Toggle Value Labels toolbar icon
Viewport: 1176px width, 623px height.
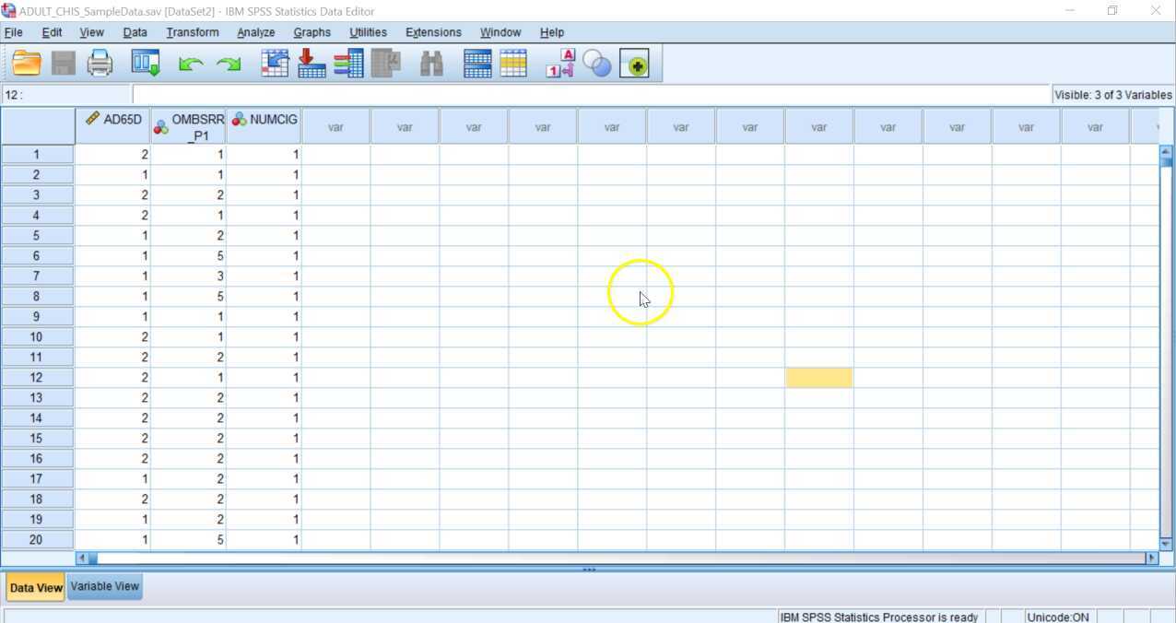560,64
